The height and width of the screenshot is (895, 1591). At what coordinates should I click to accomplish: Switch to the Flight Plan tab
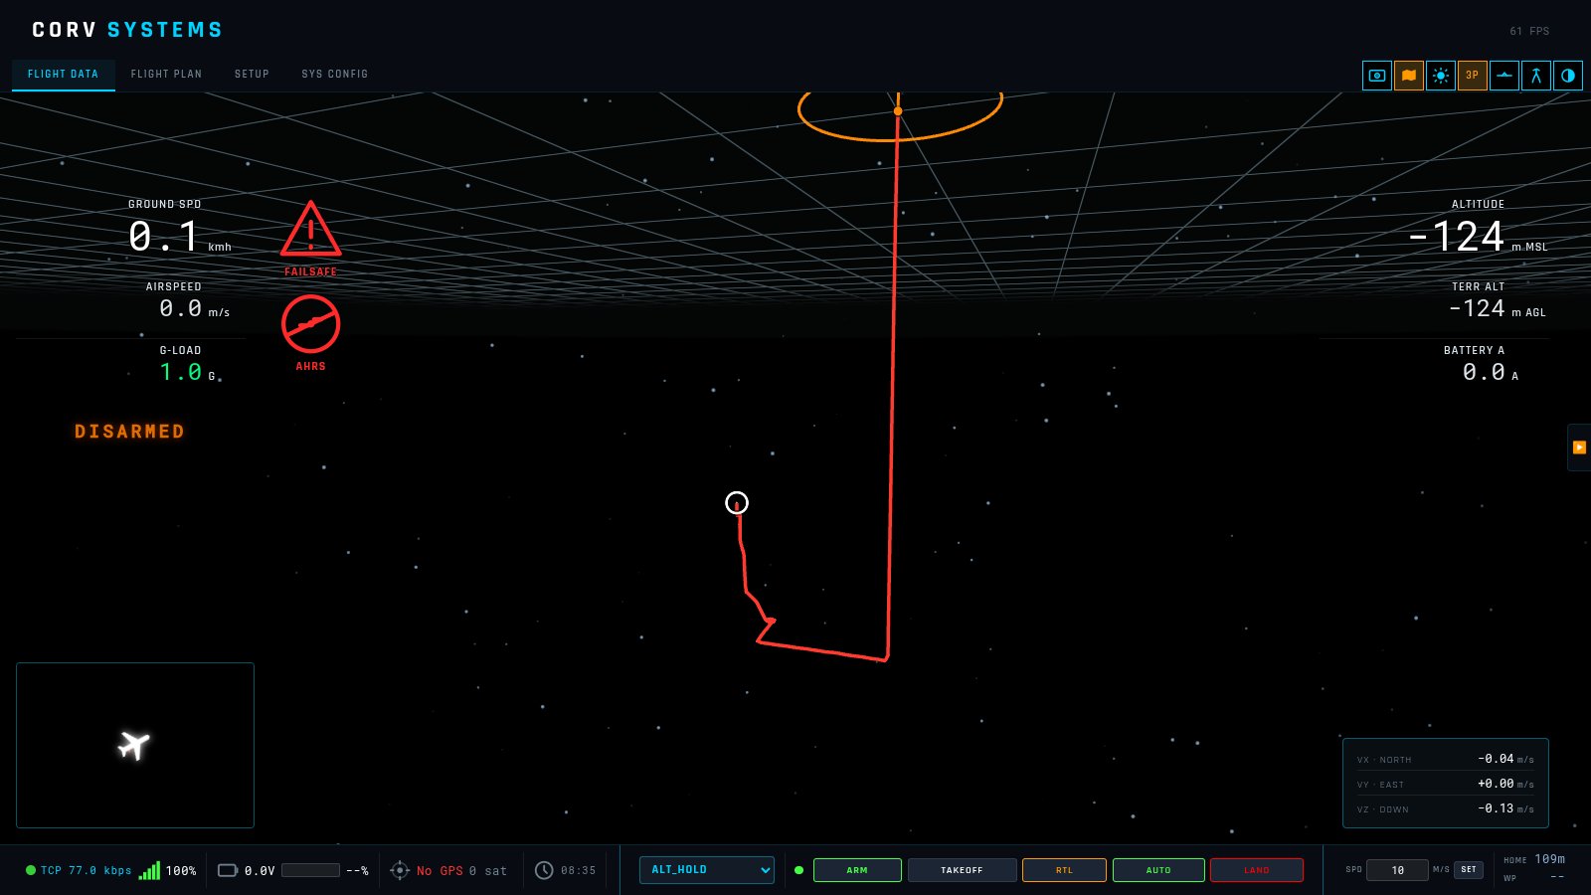(166, 75)
